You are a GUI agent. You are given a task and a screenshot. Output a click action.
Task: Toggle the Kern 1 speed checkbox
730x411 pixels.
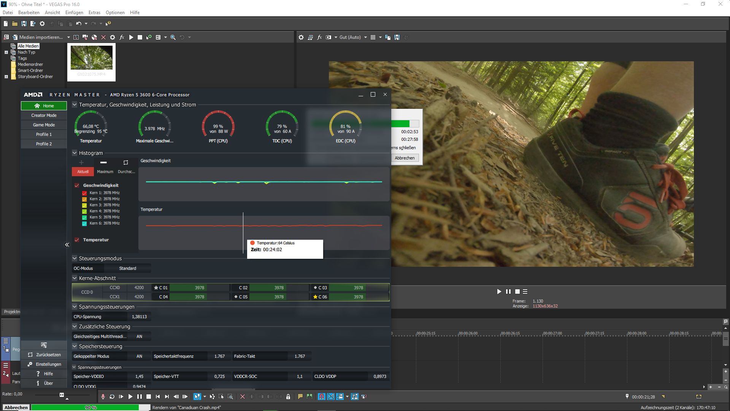[84, 193]
